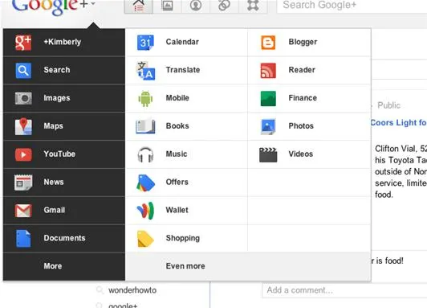Screen dimensions: 427x308
Task: Click the YouTube play icon
Action: [x=23, y=154]
